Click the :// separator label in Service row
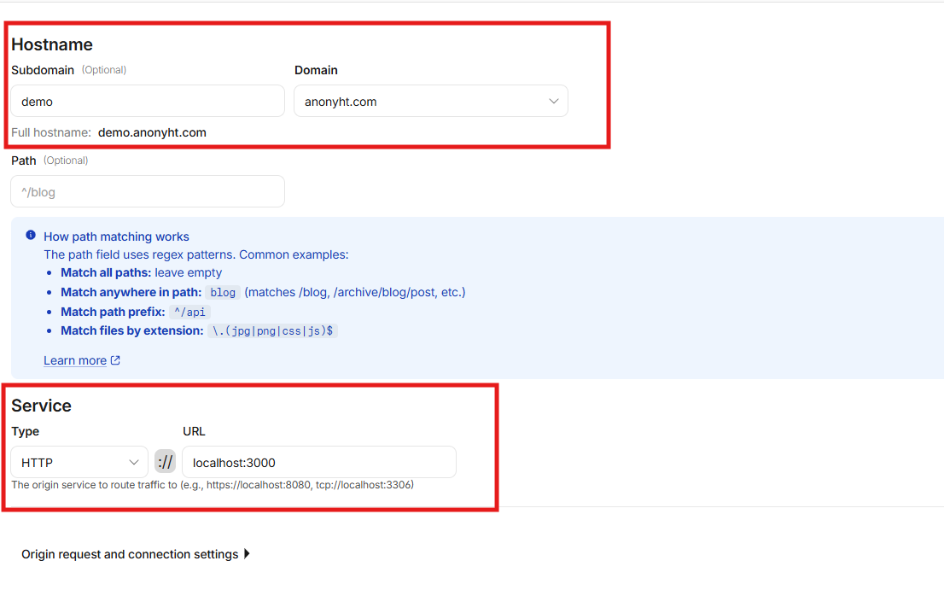The height and width of the screenshot is (590, 944). 165,462
